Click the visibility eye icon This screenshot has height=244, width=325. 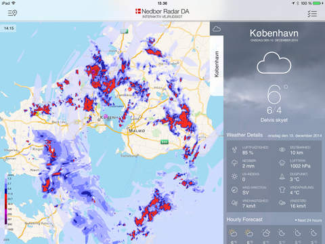pos(282,150)
